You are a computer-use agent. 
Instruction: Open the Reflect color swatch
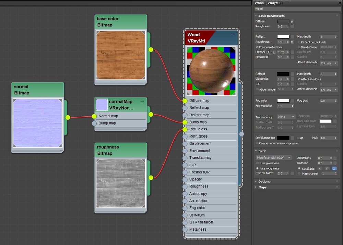283,37
